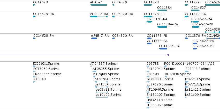Click the CG14628-PA protein glyph
Viewport: 220px width, 109px height.
pos(34,38)
